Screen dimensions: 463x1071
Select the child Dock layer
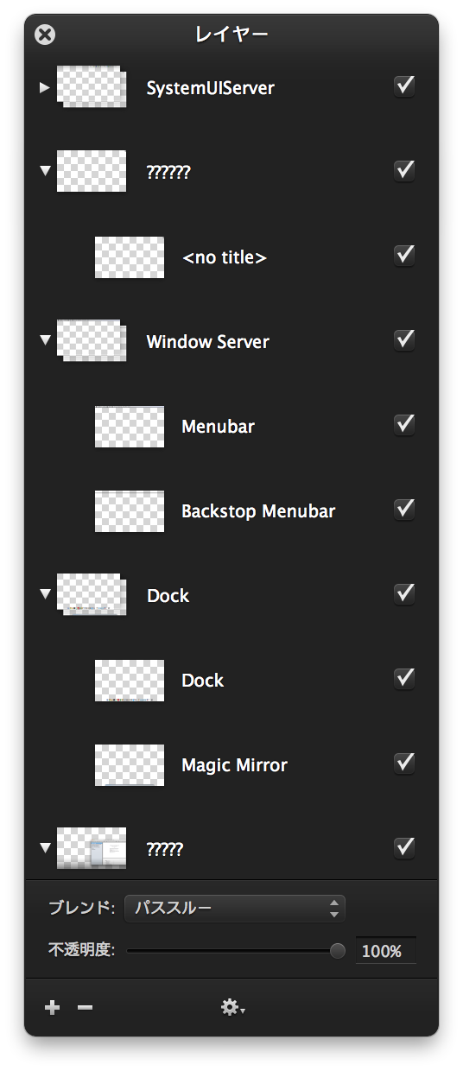click(231, 681)
